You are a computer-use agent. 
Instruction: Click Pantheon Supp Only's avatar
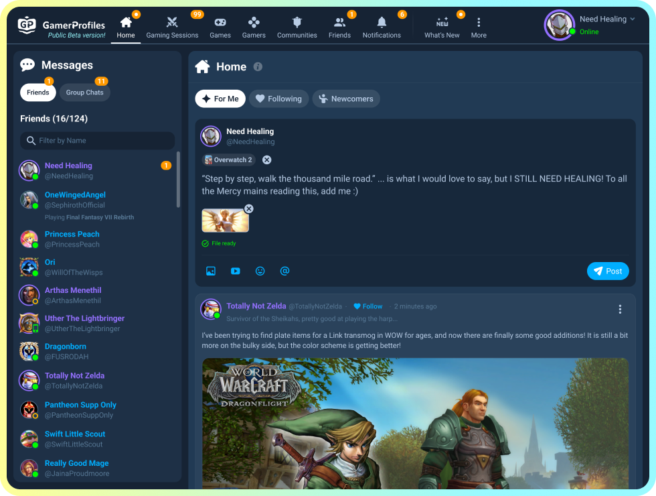click(x=29, y=410)
